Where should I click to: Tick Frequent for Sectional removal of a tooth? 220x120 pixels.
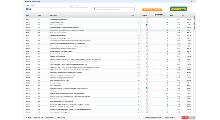pyautogui.click(x=147, y=56)
